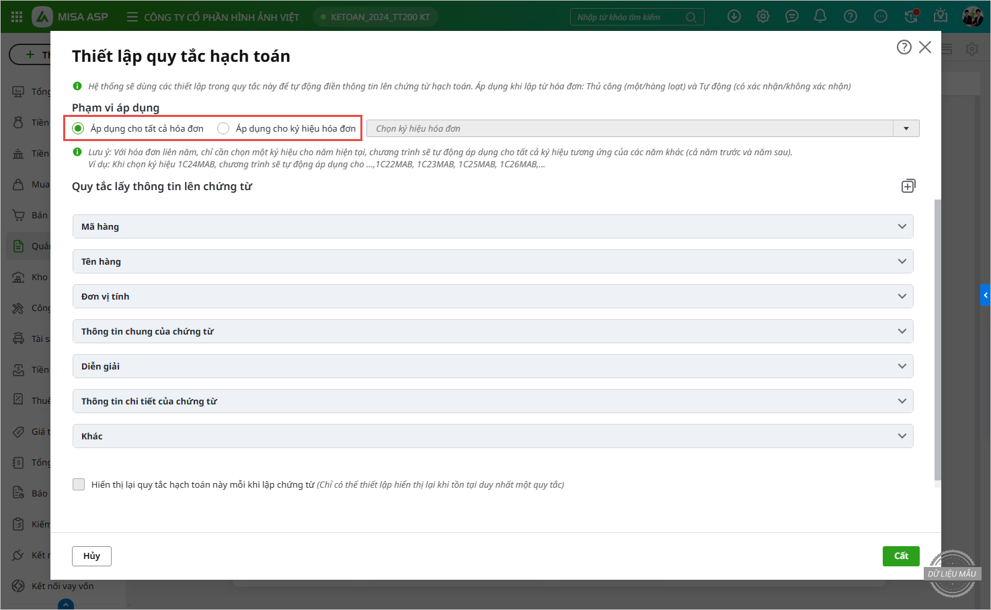
Task: Click the user avatar in top bar
Action: [972, 17]
